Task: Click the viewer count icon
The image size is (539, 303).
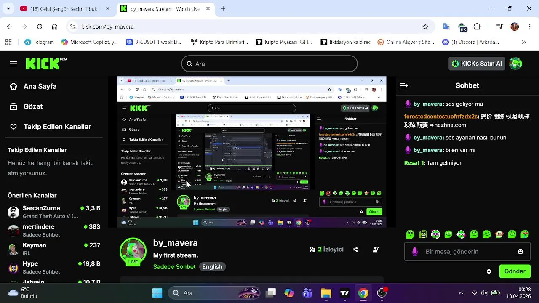Action: [312, 250]
